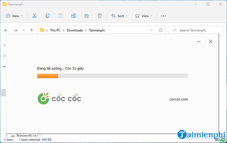Minimize the Cốc Cốc installer window

199,42
